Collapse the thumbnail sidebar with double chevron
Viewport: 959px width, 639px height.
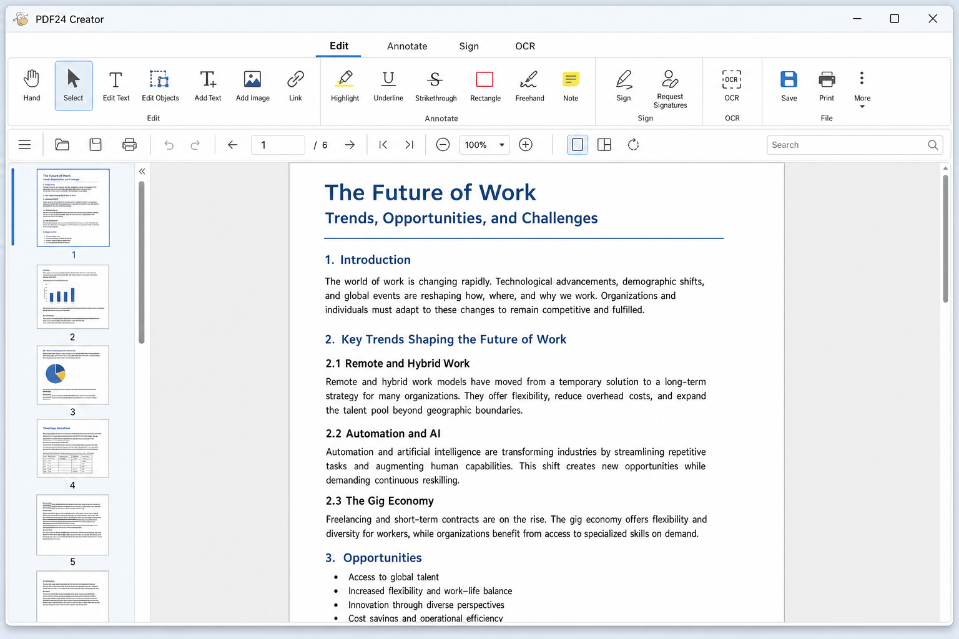click(x=142, y=171)
